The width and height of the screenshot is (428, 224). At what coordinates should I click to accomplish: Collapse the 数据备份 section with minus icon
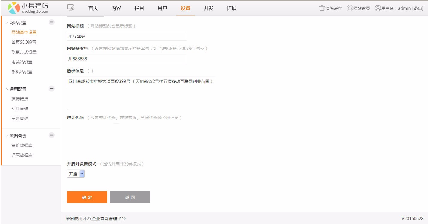[52, 135]
